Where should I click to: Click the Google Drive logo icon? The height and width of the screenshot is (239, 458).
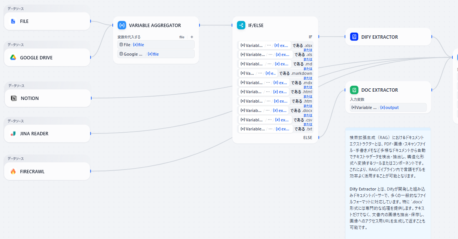pyautogui.click(x=13, y=57)
